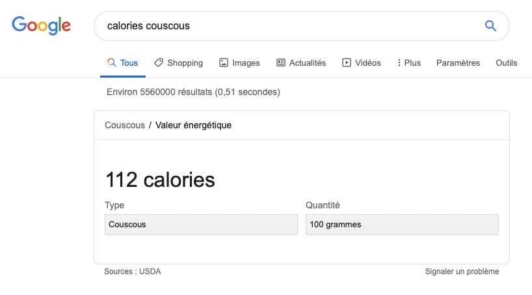532x295 pixels.
Task: Click the three-dot Plus icon
Action: 399,63
